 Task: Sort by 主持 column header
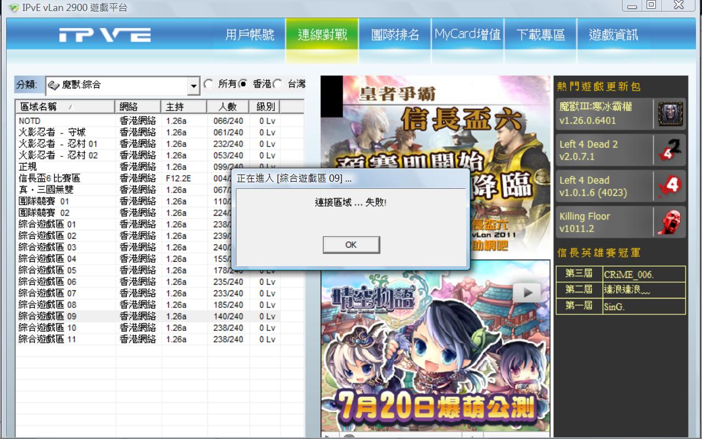(x=184, y=106)
